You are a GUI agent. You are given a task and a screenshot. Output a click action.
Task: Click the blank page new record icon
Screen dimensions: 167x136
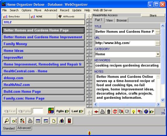(54, 121)
